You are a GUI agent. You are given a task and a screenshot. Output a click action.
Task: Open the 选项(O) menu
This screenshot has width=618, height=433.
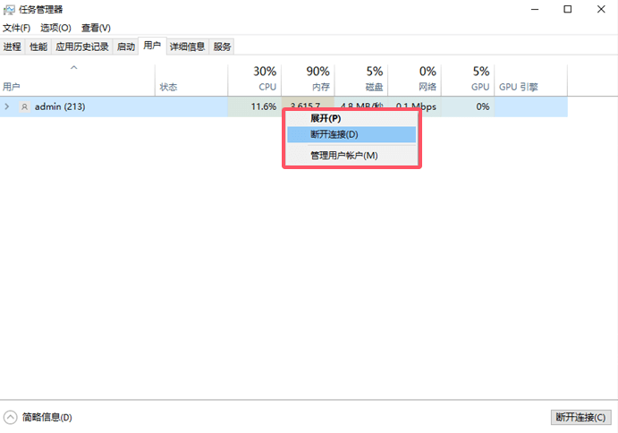point(55,28)
